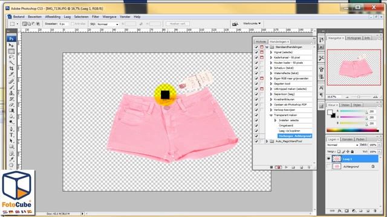Open the Afbeelding menu
The width and height of the screenshot is (387, 217).
coord(53,17)
